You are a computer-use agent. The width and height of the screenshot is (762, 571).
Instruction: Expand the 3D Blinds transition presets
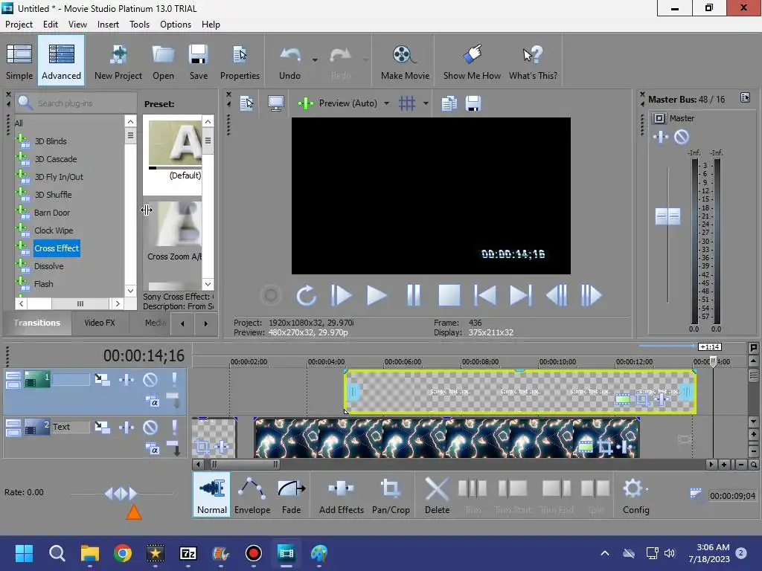[22, 141]
